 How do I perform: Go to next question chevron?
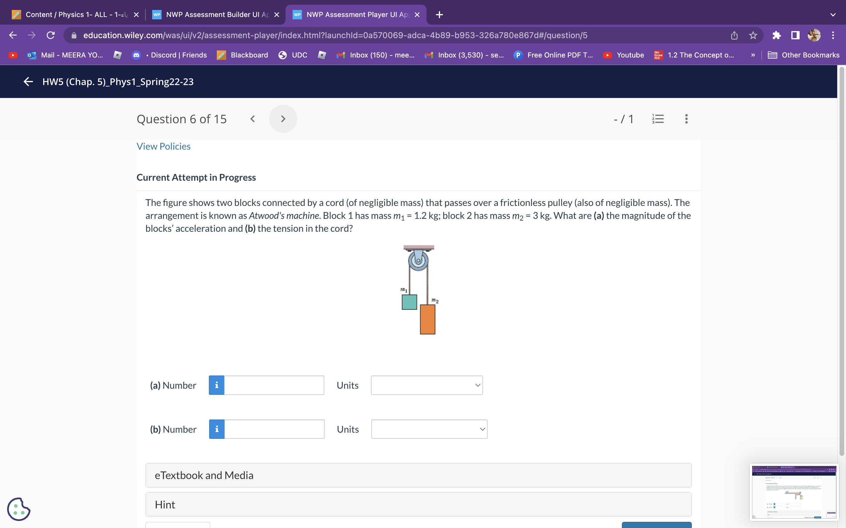pos(283,119)
